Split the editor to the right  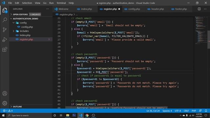(x=199, y=9)
